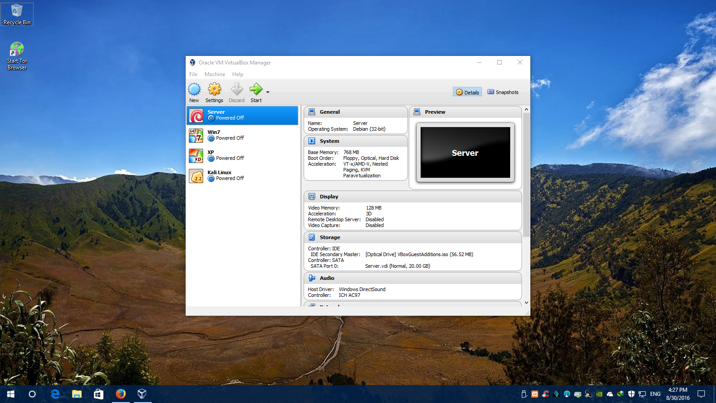Open the Help menu

[x=238, y=74]
